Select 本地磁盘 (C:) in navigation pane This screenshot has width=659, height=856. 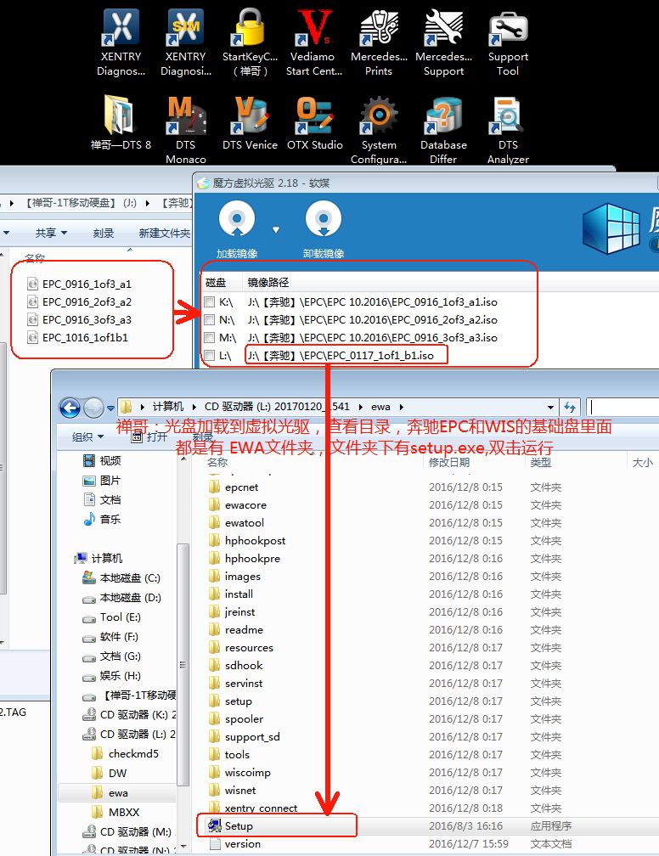pos(121,577)
